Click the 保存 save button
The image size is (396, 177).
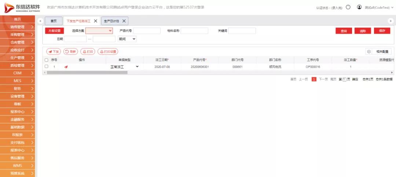pyautogui.click(x=382, y=31)
